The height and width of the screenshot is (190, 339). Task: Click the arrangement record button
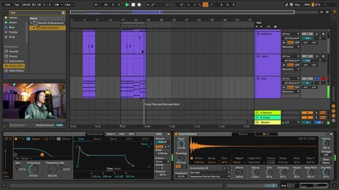(x=139, y=5)
